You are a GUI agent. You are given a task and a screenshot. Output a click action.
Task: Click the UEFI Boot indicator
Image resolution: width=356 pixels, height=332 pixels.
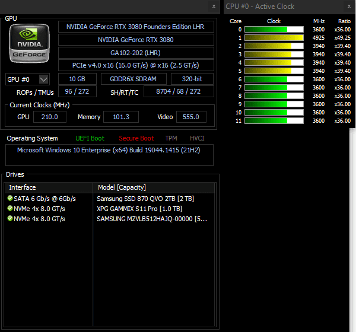(x=90, y=138)
